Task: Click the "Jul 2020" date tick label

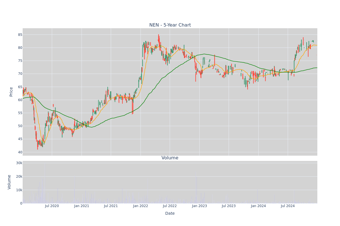Action: coord(52,206)
